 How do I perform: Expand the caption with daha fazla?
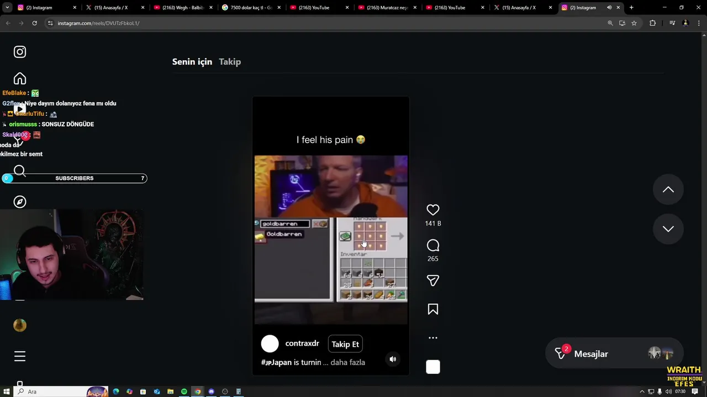click(x=348, y=362)
